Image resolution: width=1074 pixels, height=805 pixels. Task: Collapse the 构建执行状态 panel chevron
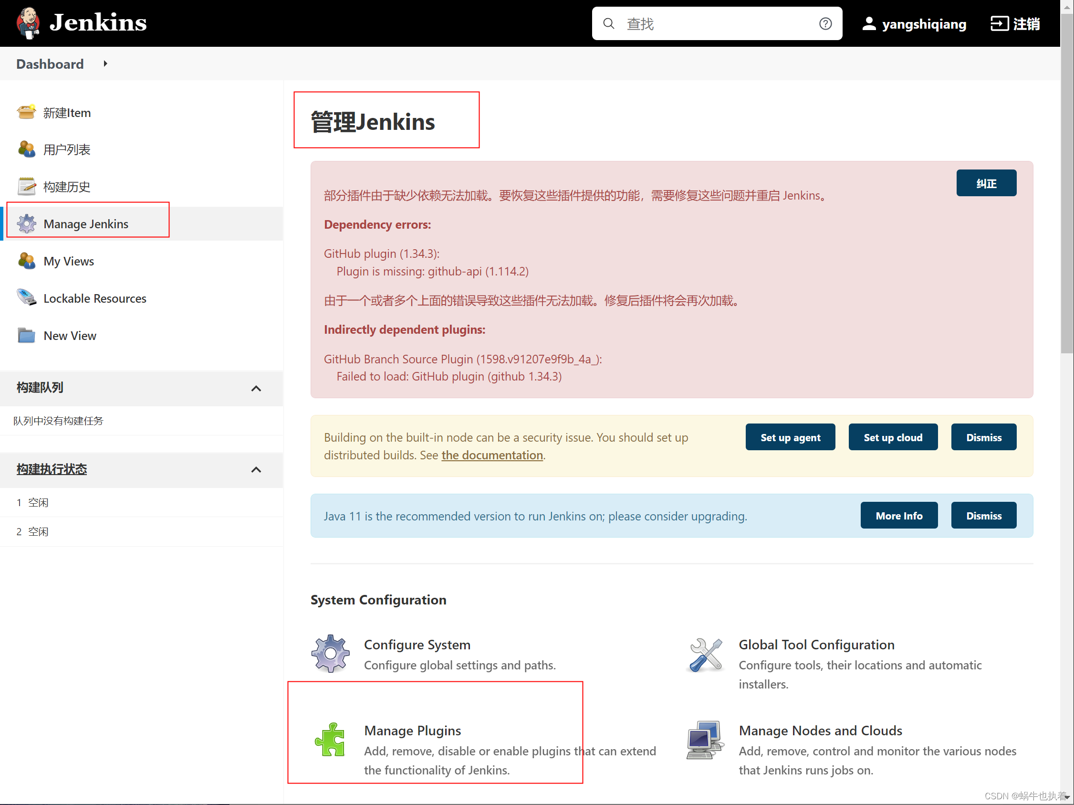tap(256, 469)
